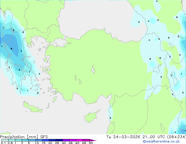186x144 pixels.
Task: Click the '50' legend scale label
Action: tap(91, 143)
